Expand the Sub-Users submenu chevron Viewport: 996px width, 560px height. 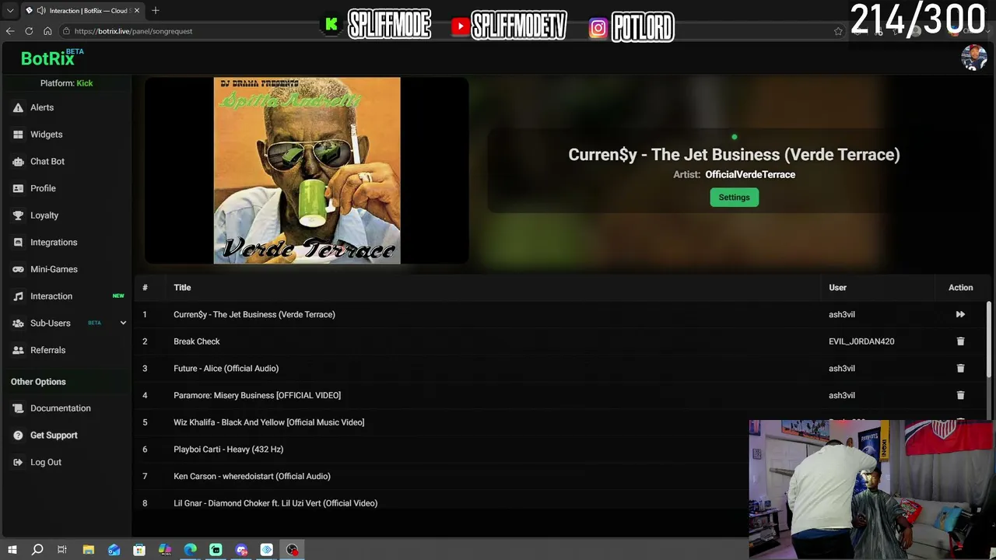coord(123,323)
